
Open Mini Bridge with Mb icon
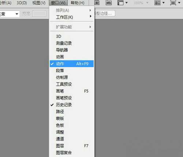109,3
